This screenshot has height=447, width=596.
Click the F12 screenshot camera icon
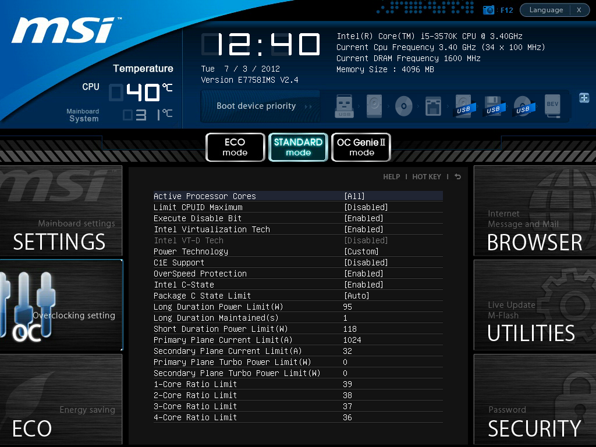488,10
